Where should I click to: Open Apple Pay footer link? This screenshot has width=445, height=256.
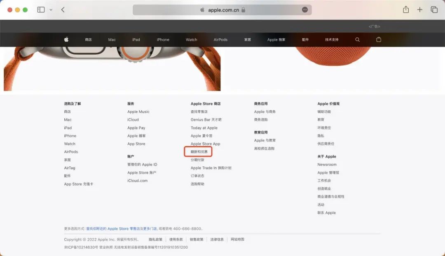(136, 128)
